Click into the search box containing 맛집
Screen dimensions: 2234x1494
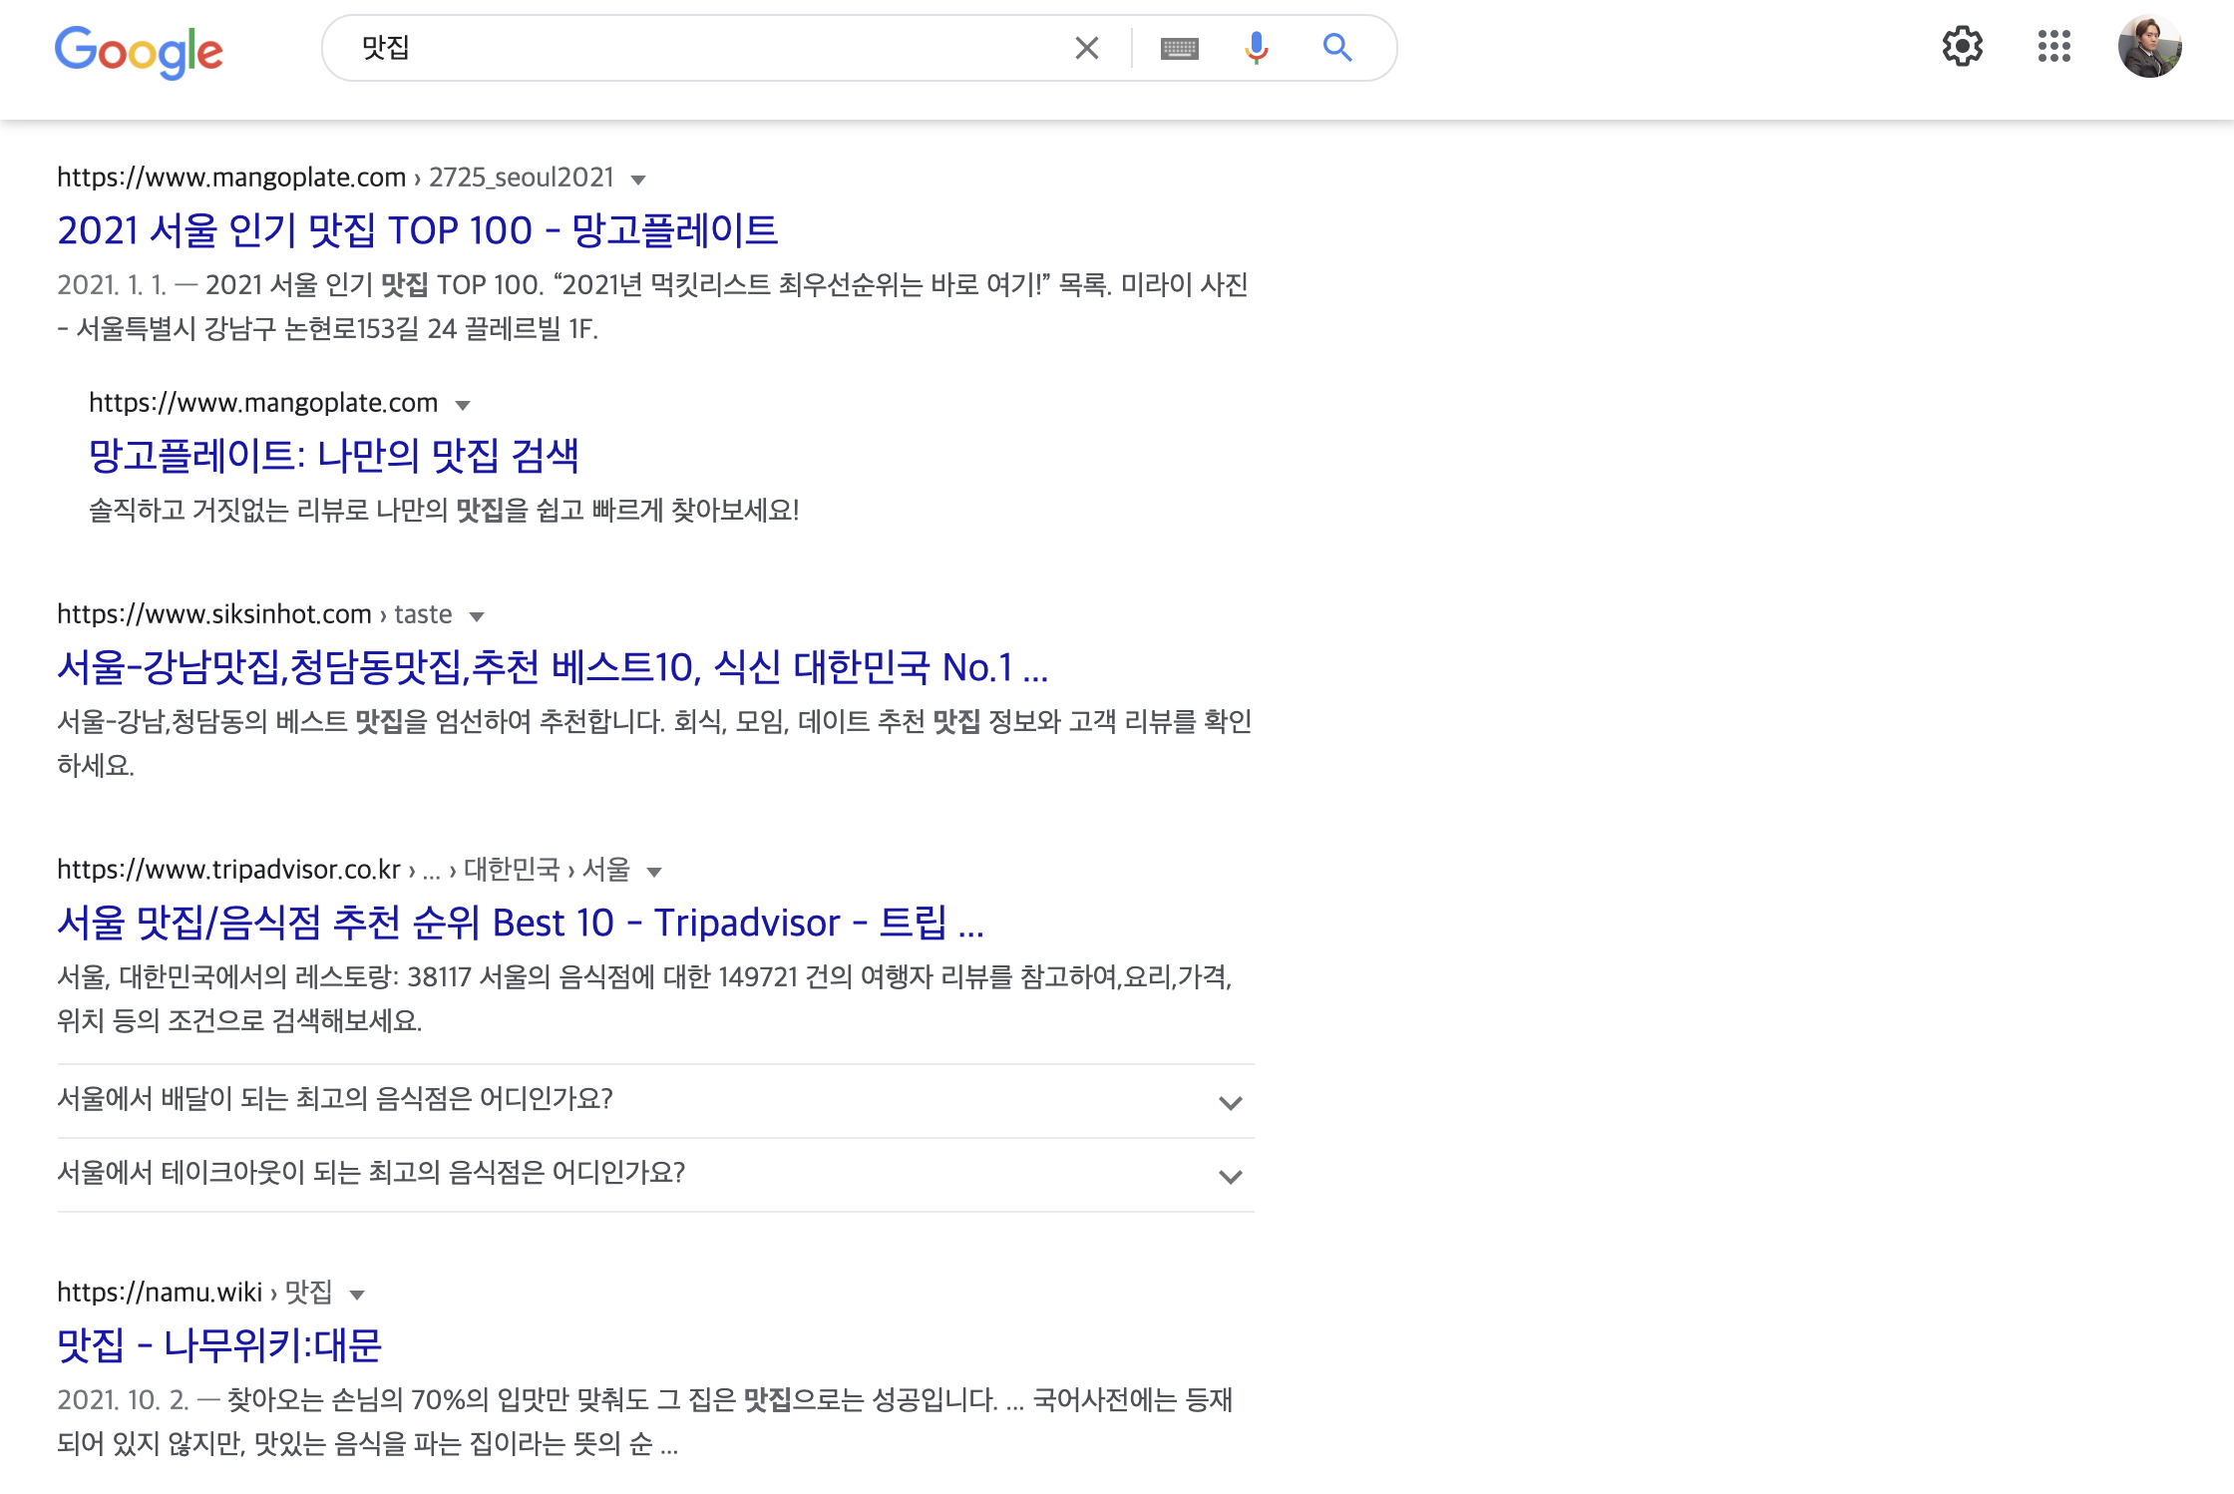click(x=698, y=48)
